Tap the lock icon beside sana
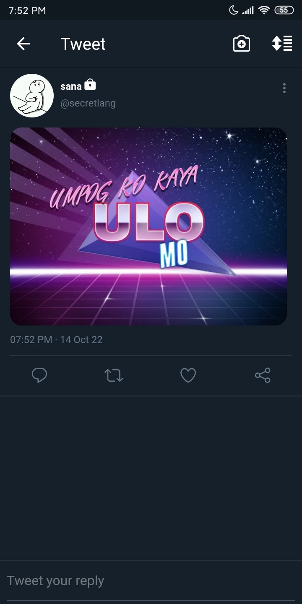Screen dimensions: 302x604 (x=90, y=85)
